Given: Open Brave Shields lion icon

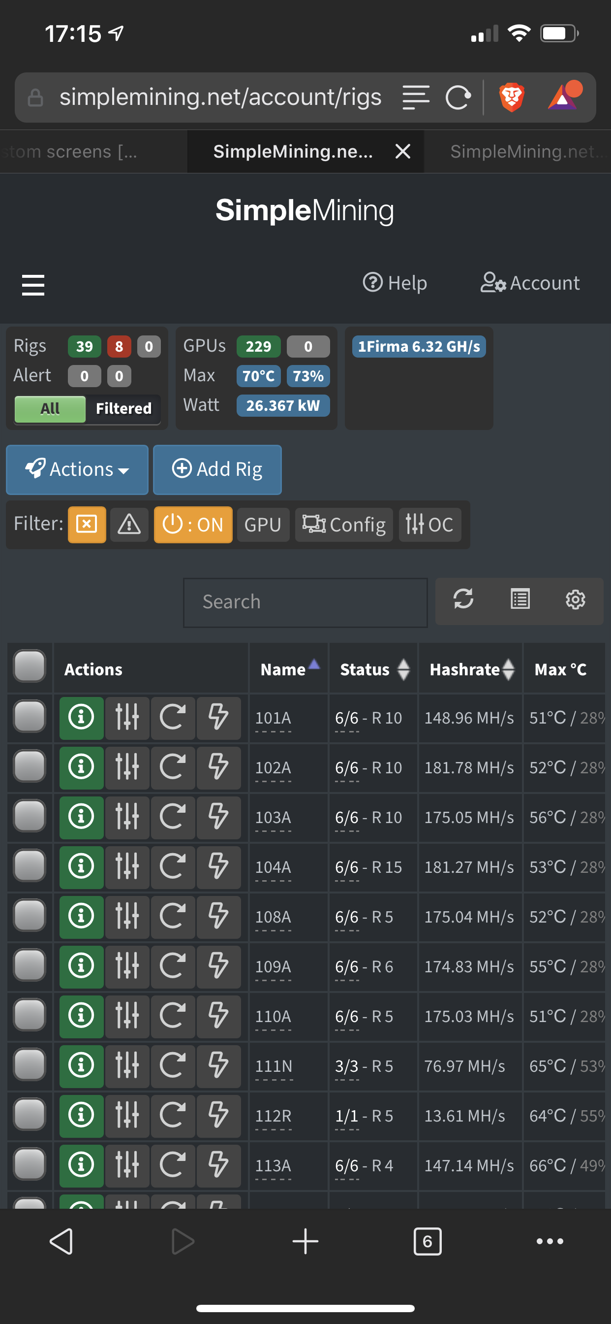Looking at the screenshot, I should coord(512,97).
